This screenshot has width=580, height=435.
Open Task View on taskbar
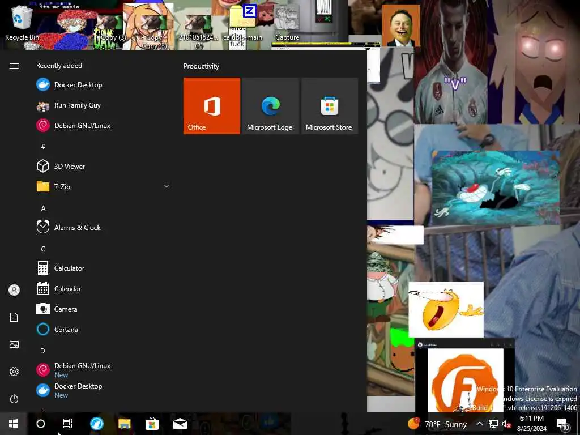point(68,424)
